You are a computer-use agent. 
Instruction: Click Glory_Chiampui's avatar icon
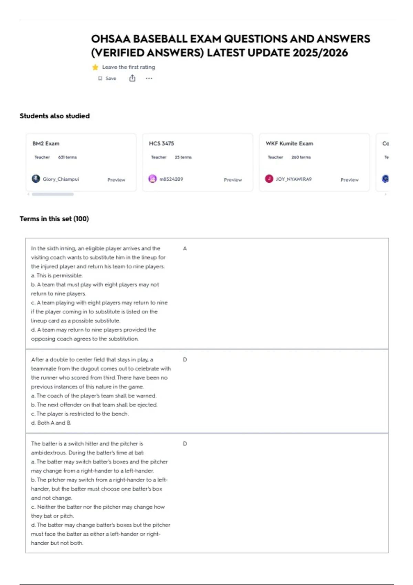point(36,179)
